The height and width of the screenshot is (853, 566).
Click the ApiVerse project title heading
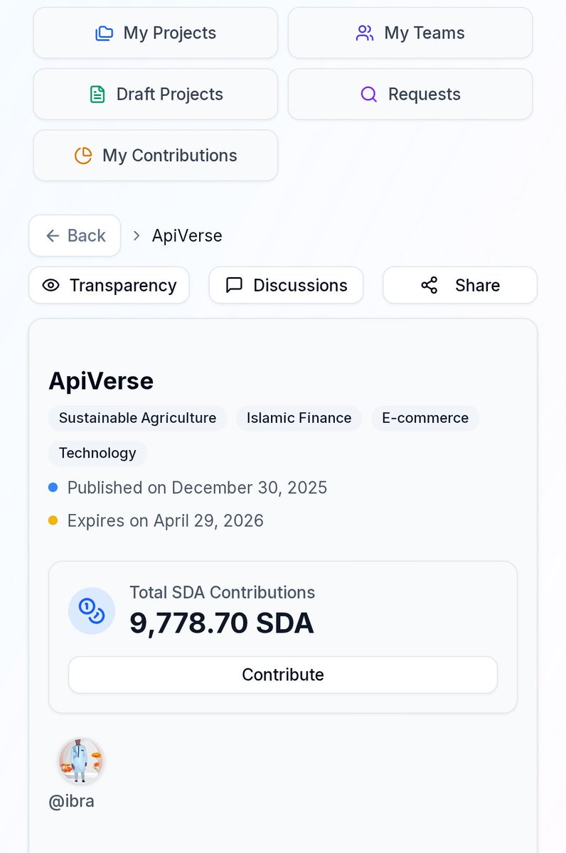coord(101,381)
